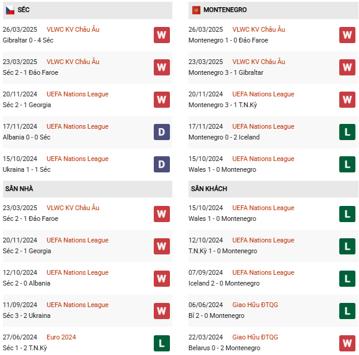Click D badge for Albania 0 - 0 Séc
The width and height of the screenshot is (359, 355).
click(x=162, y=132)
